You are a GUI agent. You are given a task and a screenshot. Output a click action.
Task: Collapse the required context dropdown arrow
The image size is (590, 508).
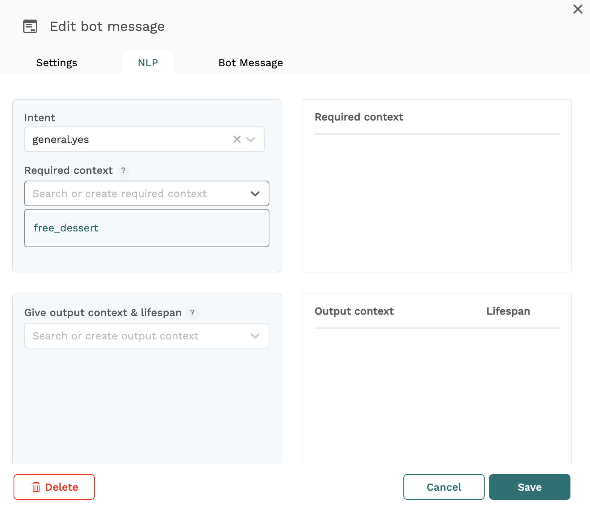[255, 194]
